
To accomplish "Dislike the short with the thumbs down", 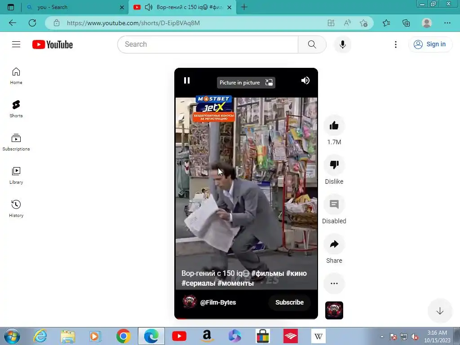I will (334, 165).
